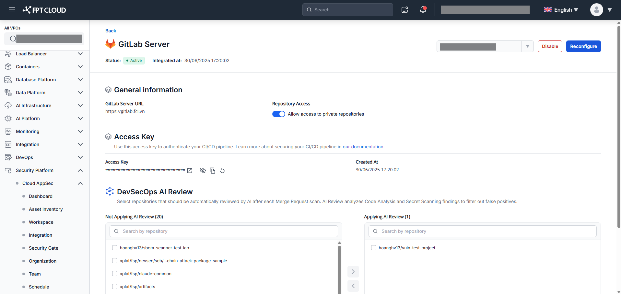Reveal the hidden access key
The height and width of the screenshot is (294, 621).
pyautogui.click(x=203, y=171)
